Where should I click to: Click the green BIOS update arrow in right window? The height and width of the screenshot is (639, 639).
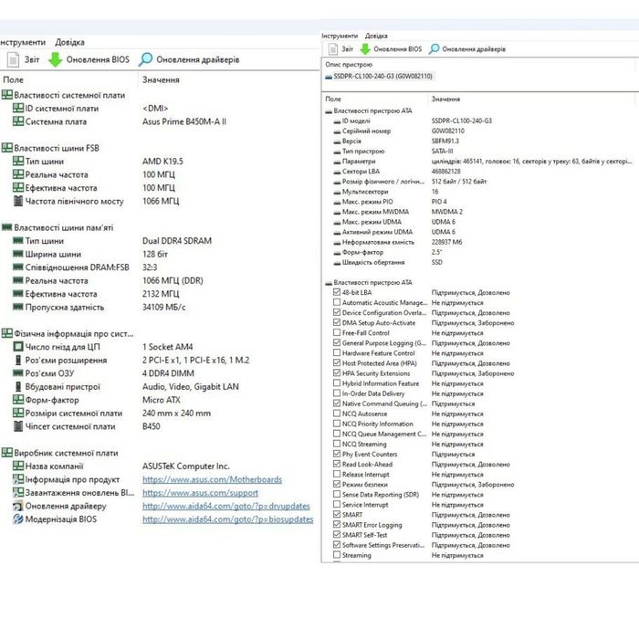pyautogui.click(x=365, y=49)
